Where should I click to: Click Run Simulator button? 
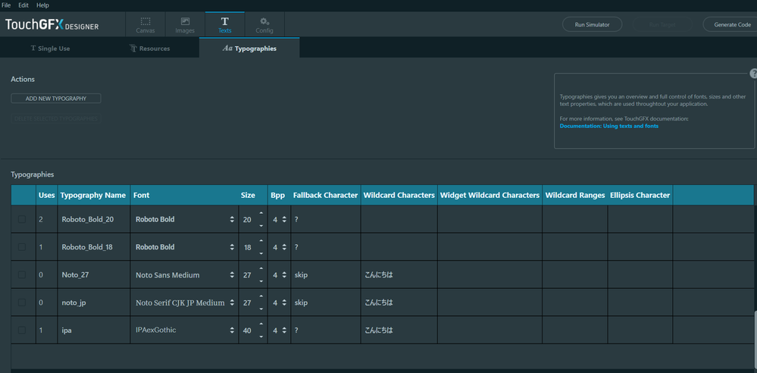coord(592,25)
